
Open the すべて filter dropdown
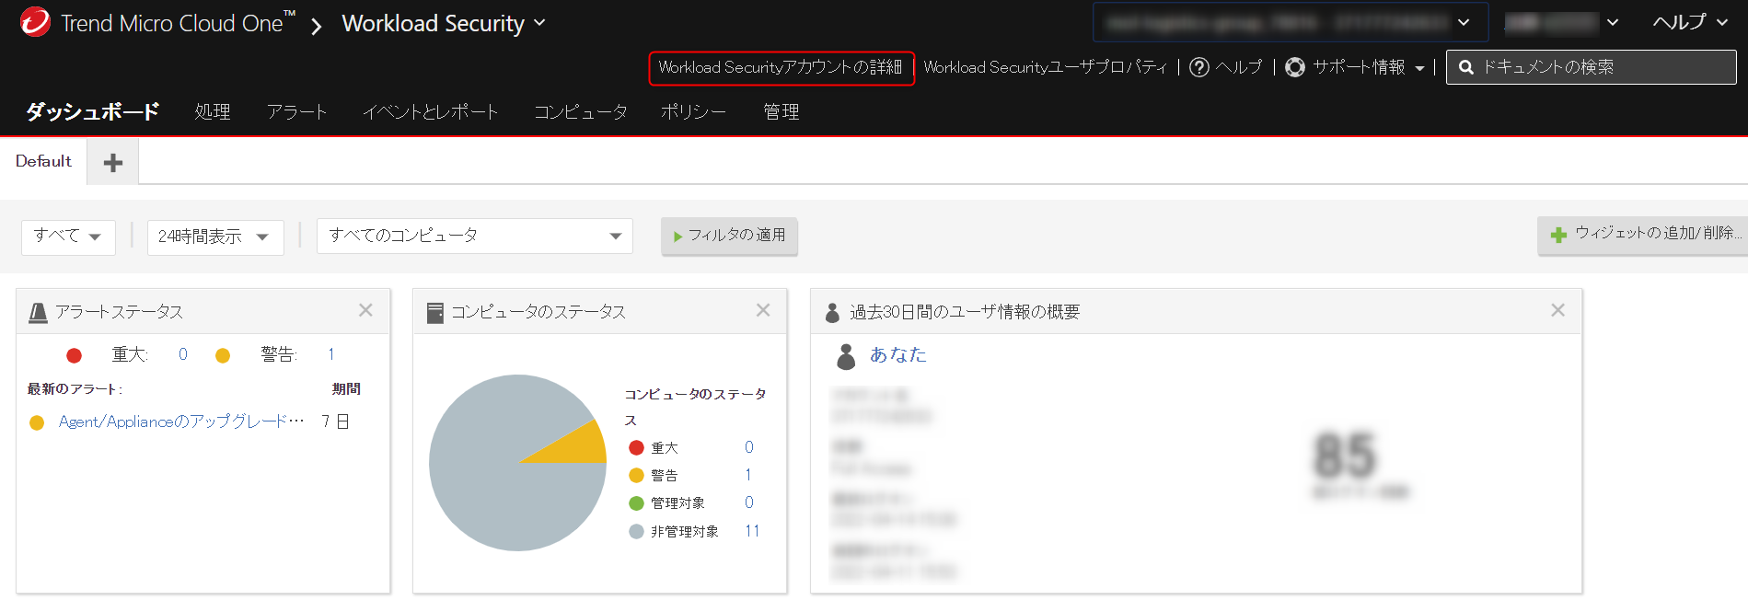click(68, 237)
